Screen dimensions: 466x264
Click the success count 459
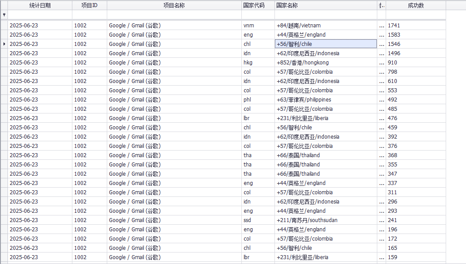(x=416, y=127)
